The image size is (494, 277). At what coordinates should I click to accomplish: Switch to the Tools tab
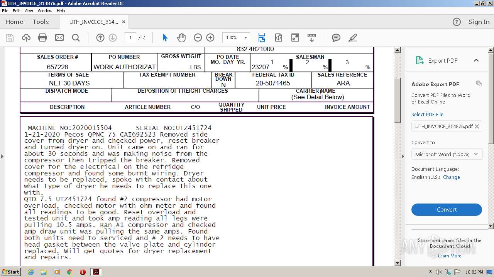click(x=41, y=22)
